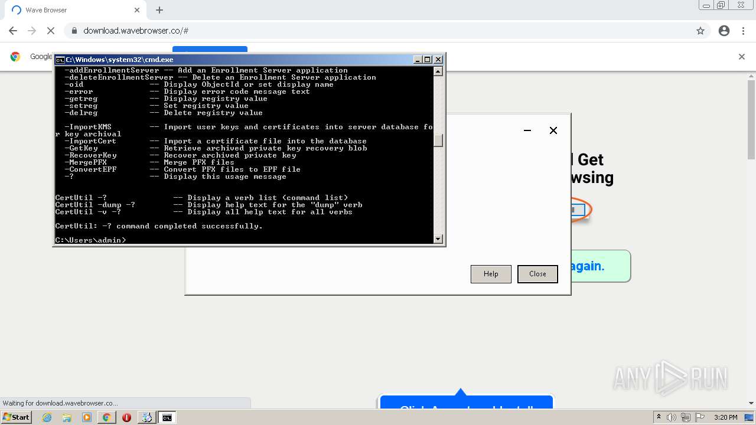Screen dimensions: 756x425
Task: Bookmark this page with the star icon
Action: pyautogui.click(x=700, y=31)
